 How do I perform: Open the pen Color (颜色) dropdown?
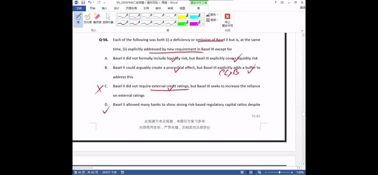pos(212,15)
